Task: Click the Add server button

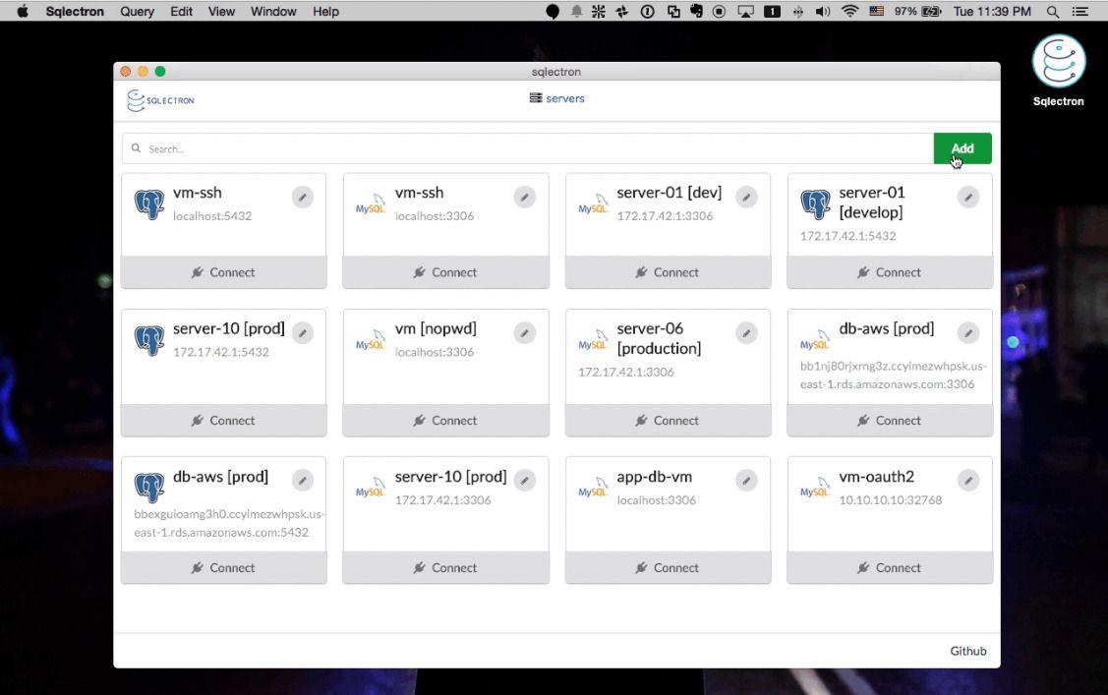Action: pos(962,148)
